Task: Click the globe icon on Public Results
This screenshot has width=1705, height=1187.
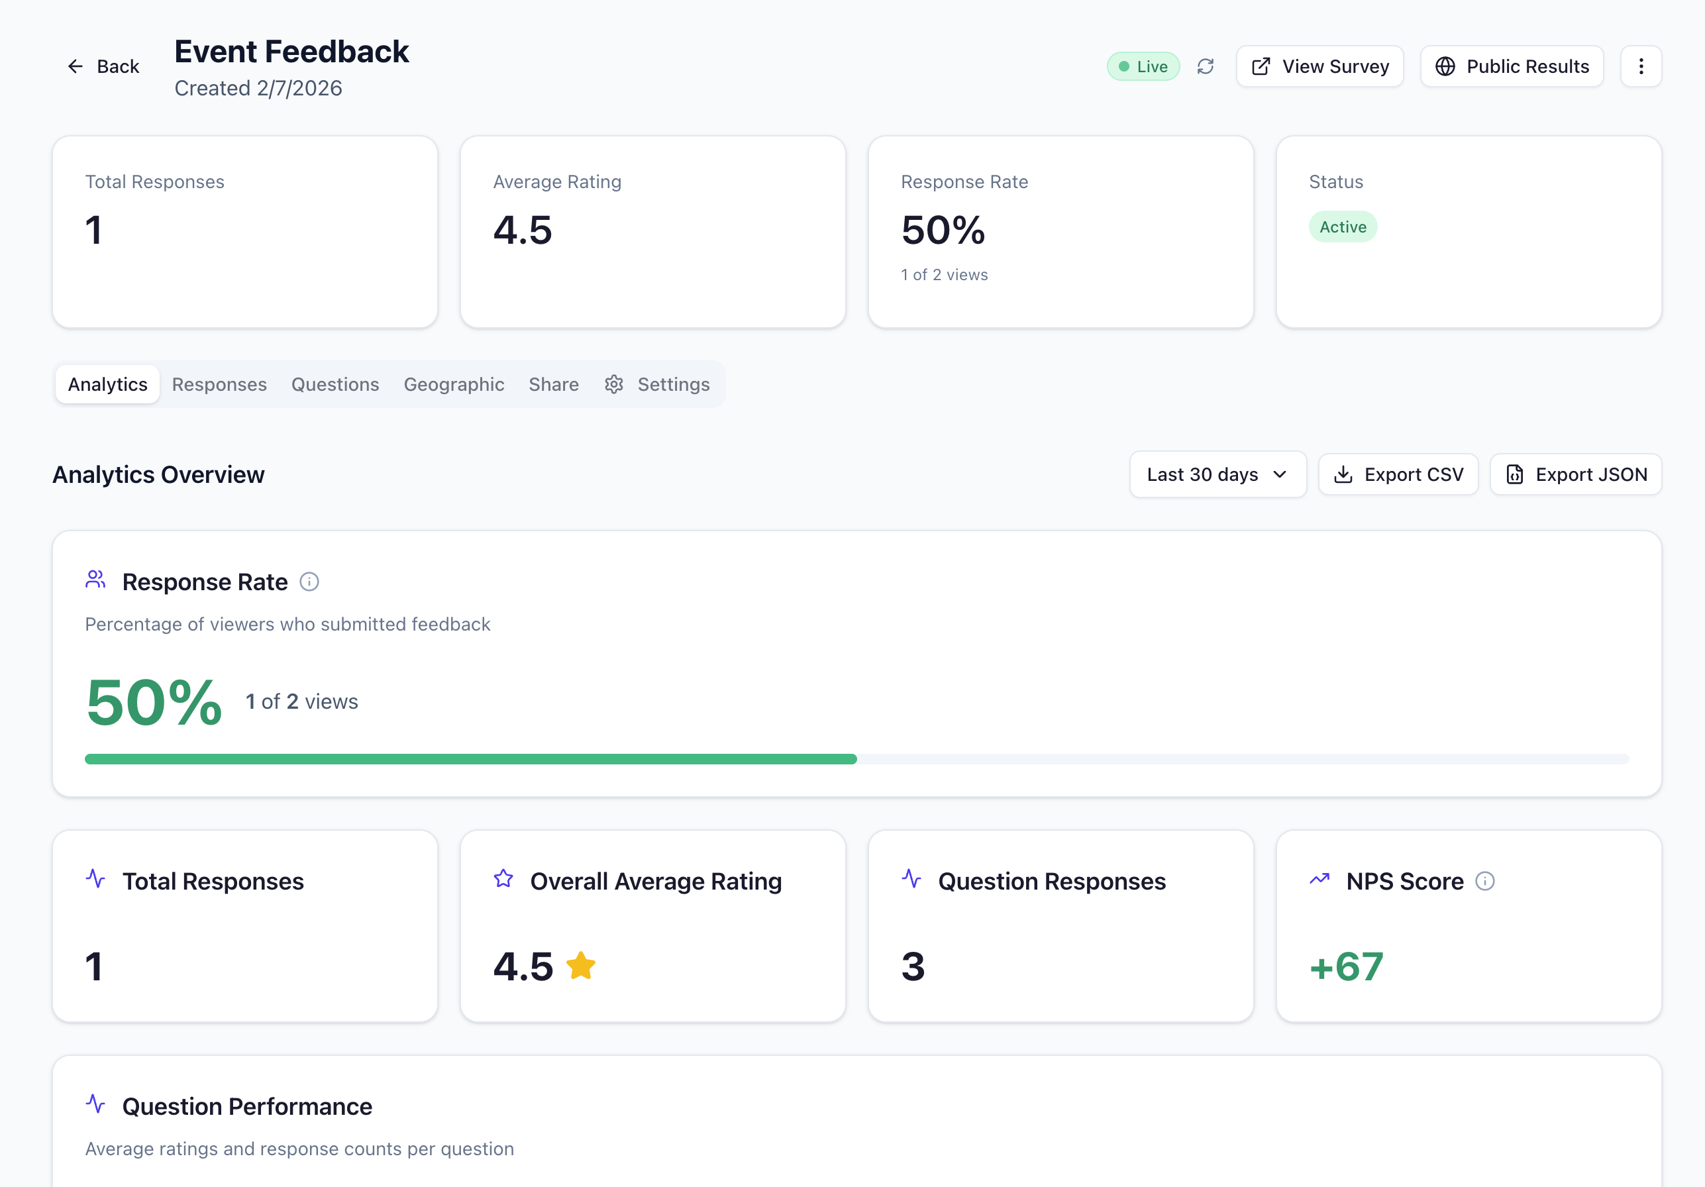Action: pyautogui.click(x=1445, y=66)
